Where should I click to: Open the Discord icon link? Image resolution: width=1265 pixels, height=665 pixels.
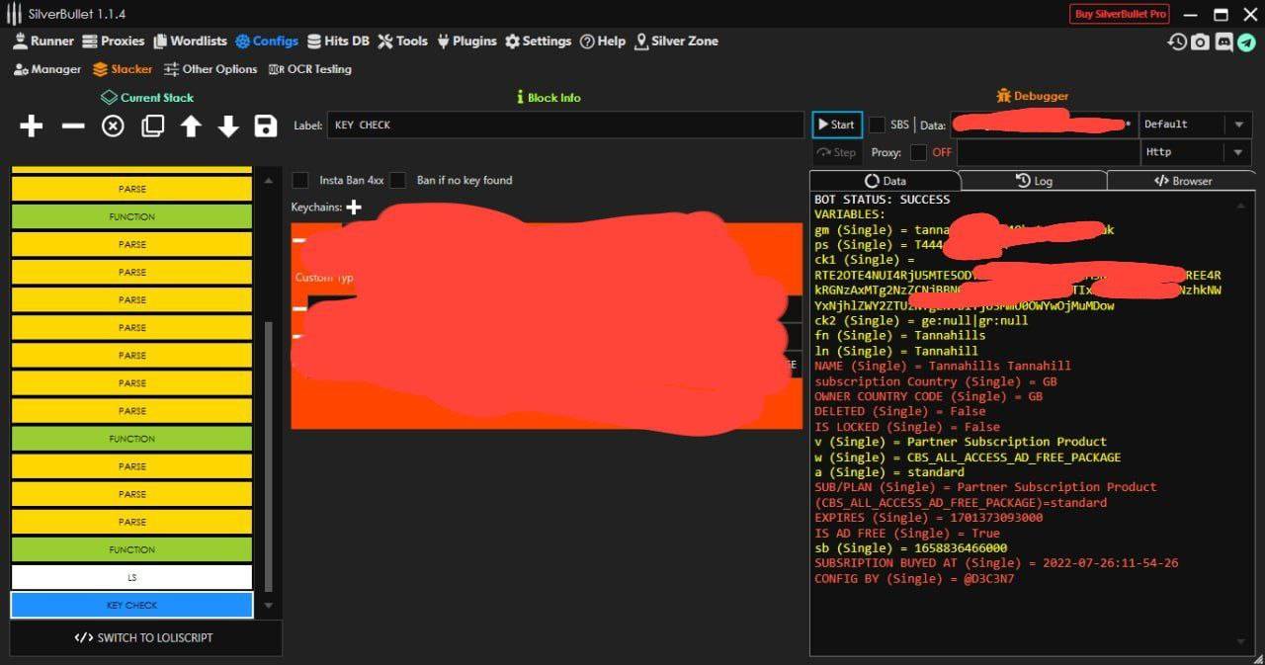[1223, 42]
